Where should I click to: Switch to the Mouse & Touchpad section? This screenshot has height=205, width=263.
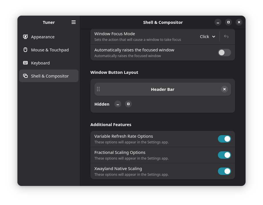(50, 50)
